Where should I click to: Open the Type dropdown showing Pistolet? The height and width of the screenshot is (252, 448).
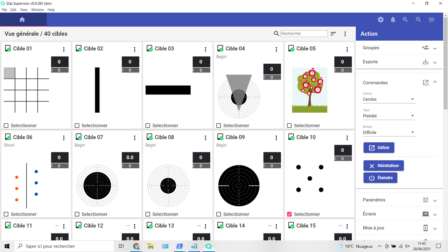[388, 115]
